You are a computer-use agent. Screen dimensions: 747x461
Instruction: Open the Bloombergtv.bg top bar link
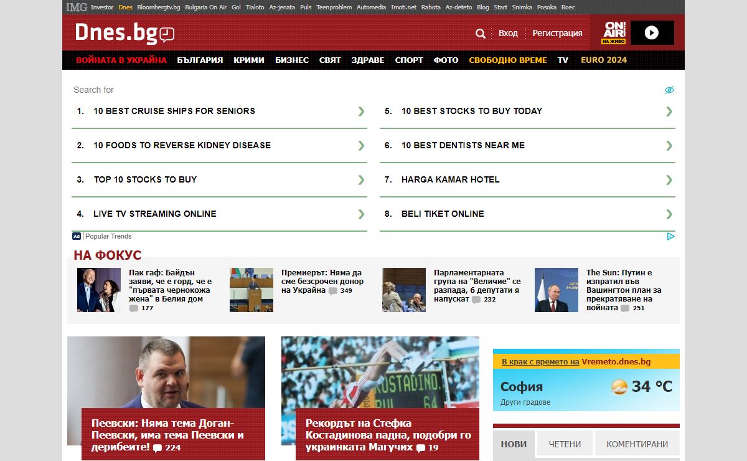[x=159, y=7]
